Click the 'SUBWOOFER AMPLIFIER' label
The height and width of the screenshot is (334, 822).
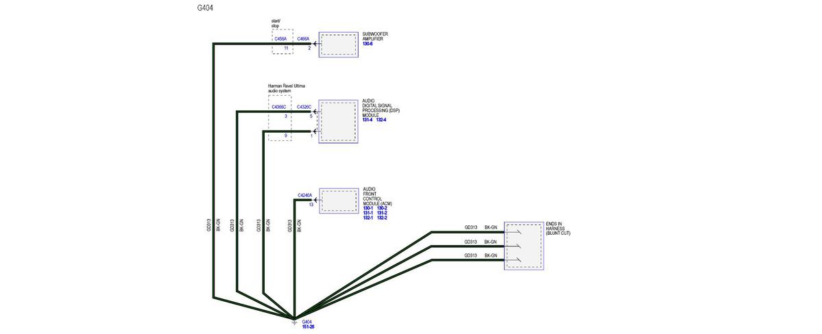376,36
